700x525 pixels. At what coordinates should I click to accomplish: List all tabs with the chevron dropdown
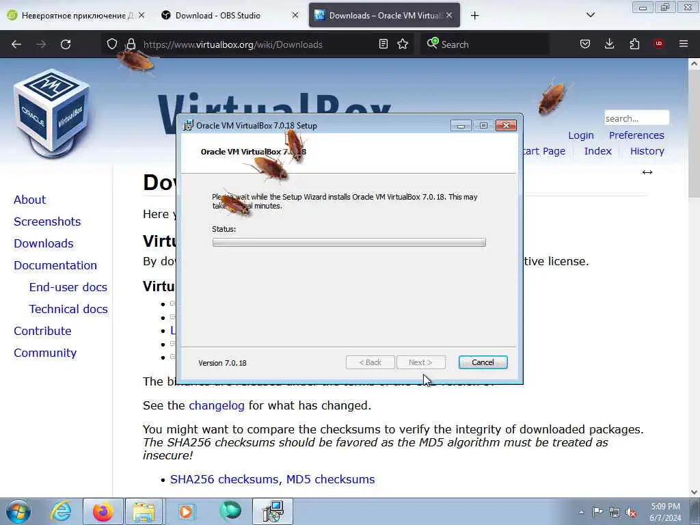point(590,15)
